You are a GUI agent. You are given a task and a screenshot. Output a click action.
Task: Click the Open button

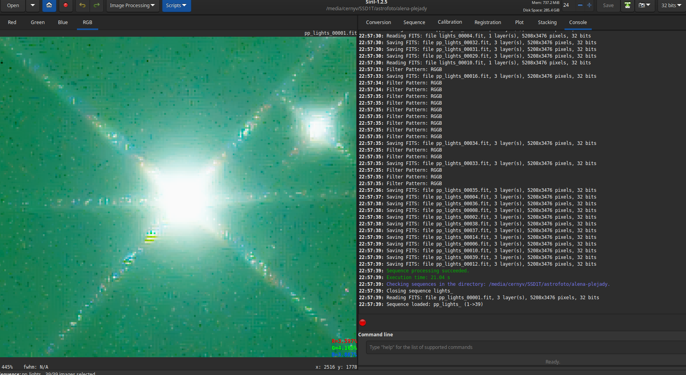(13, 5)
